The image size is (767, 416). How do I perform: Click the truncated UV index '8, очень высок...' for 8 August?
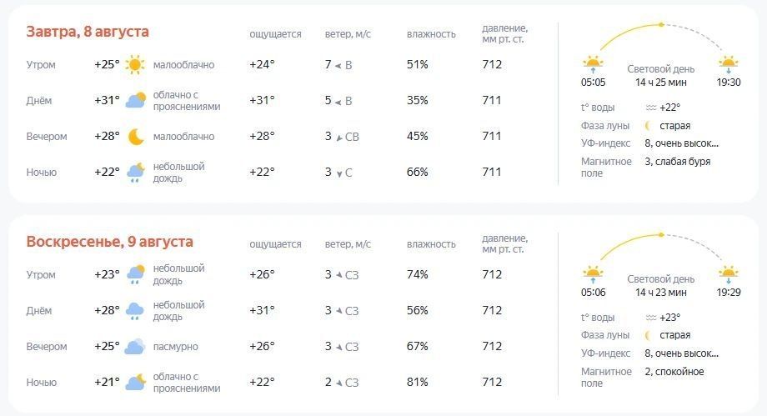coord(681,143)
